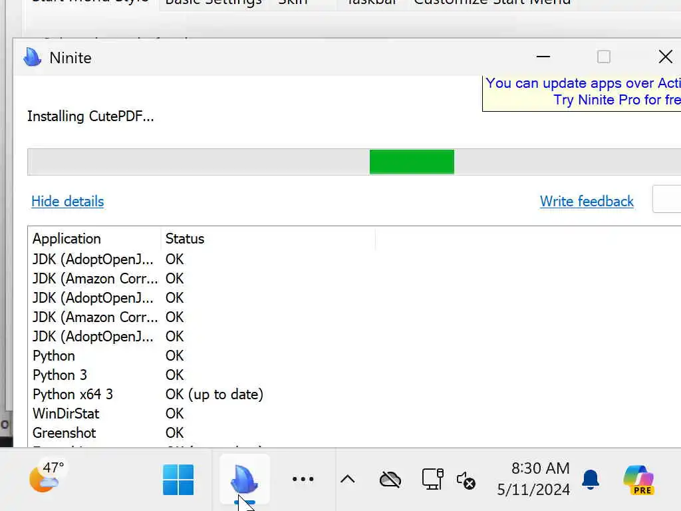681x511 pixels.
Task: Open the Skin tab in background window
Action: (x=293, y=3)
